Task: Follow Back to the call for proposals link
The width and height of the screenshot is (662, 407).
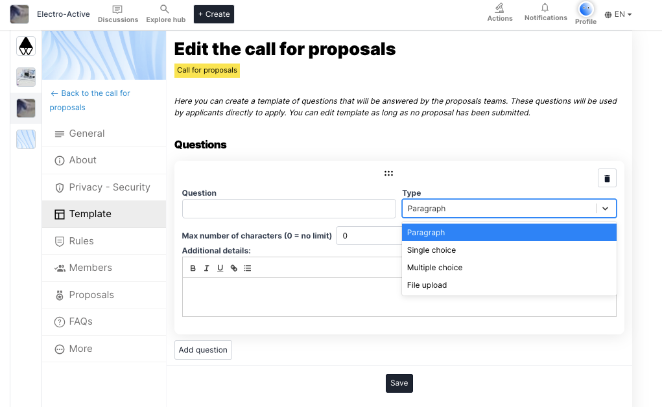Action: [90, 100]
